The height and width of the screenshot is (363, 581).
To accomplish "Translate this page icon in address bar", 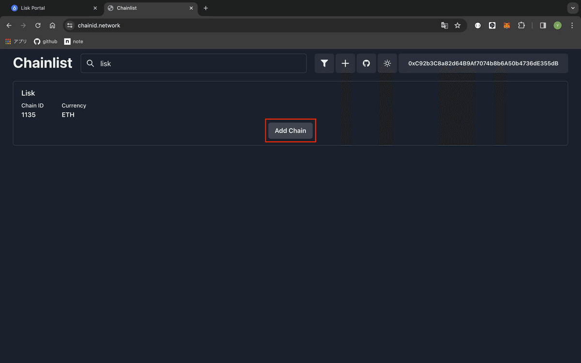I will (x=444, y=26).
